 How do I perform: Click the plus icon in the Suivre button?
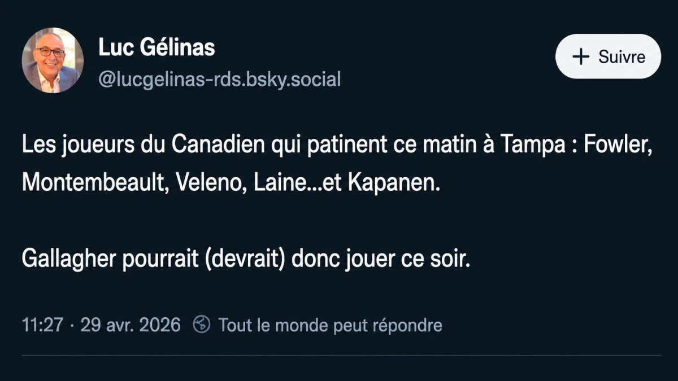pyautogui.click(x=581, y=57)
